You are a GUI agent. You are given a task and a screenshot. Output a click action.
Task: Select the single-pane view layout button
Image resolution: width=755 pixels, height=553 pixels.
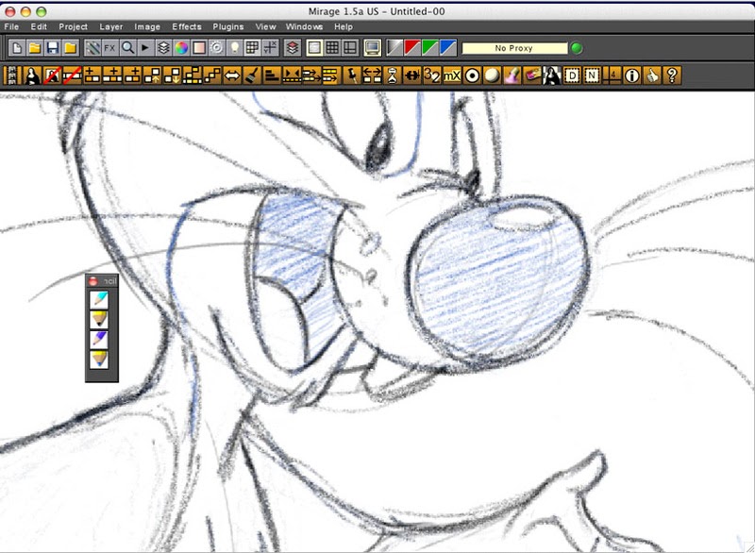(314, 47)
